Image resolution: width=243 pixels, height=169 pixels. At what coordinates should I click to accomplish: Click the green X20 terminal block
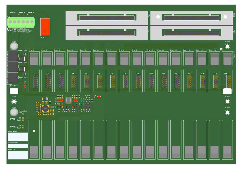21,22
